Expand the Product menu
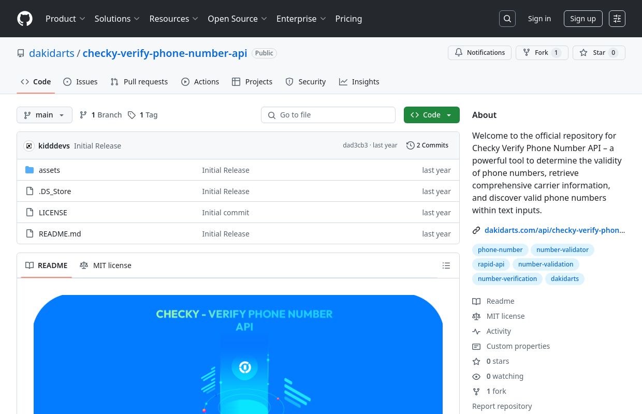This screenshot has height=414, width=642. click(x=65, y=19)
